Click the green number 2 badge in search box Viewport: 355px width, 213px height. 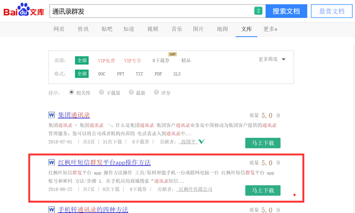258,11
